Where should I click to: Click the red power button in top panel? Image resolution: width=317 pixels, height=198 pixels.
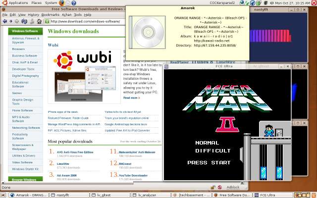click(x=315, y=3)
